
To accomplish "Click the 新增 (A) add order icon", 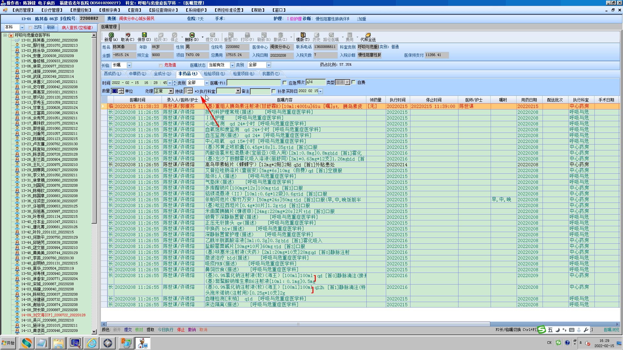I will pos(111,35).
